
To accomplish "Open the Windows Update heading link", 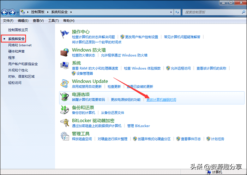I will coord(90,81).
